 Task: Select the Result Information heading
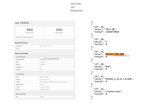click(21, 43)
